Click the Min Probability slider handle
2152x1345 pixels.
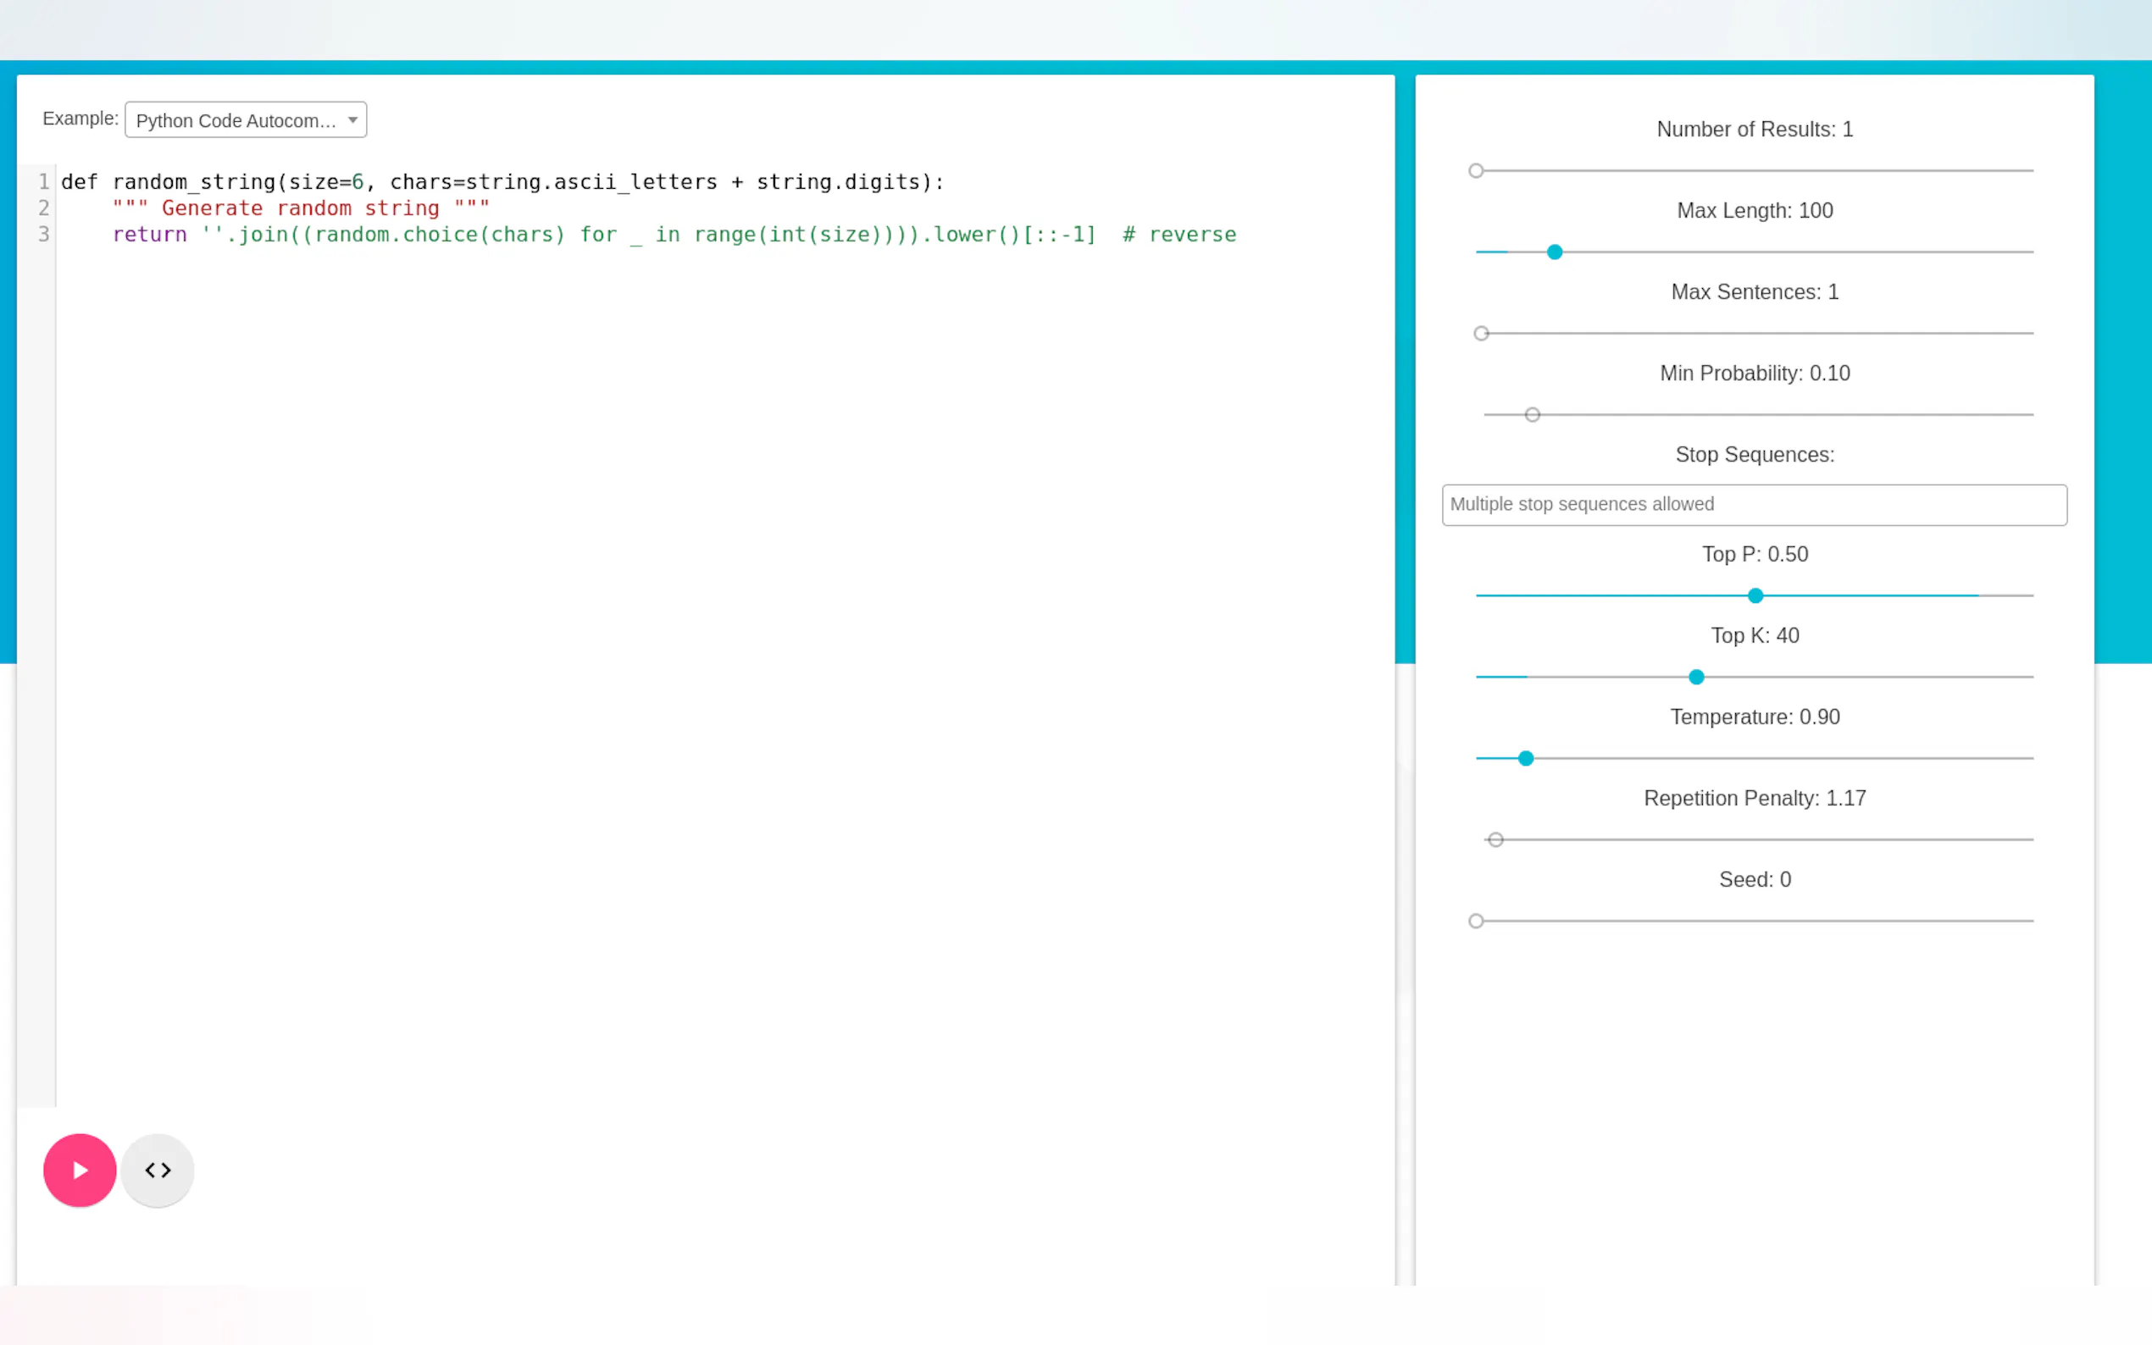click(1532, 415)
